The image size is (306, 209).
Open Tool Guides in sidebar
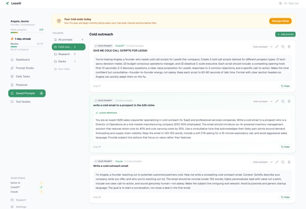[x=27, y=101]
